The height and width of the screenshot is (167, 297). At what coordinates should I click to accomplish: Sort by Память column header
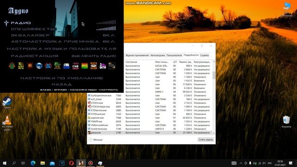point(185,62)
